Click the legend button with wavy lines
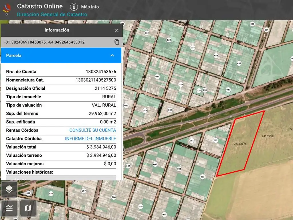The height and width of the screenshot is (220, 293). [x=9, y=208]
